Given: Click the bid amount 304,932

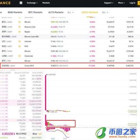Looking at the screenshot, I should (22, 138).
